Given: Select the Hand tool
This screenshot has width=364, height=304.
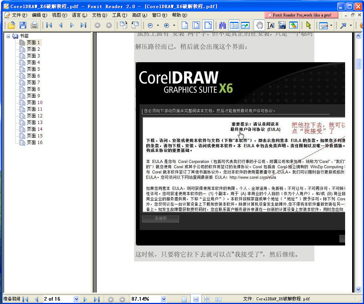Looking at the screenshot, I should [x=259, y=25].
